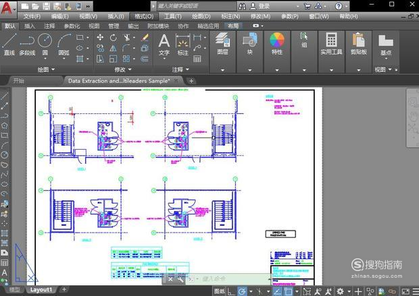This screenshot has width=419, height=296.
Task: Switch to the Layout1 tab
Action: [x=41, y=290]
